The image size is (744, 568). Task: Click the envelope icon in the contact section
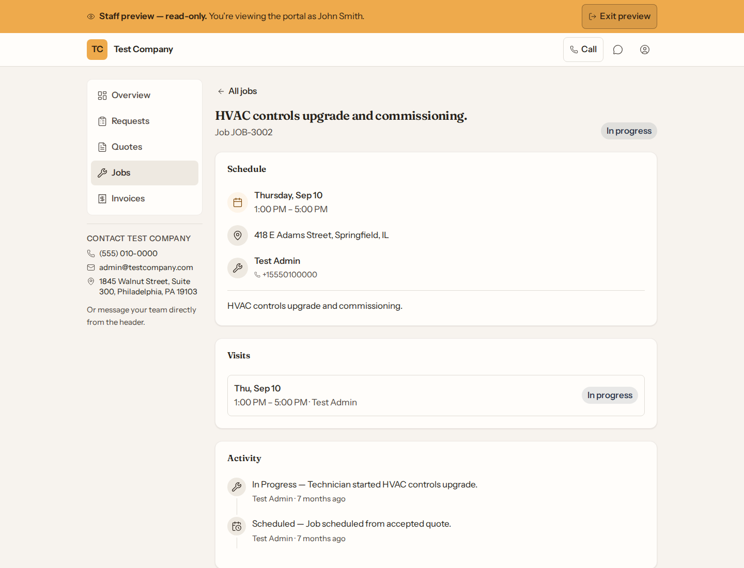click(91, 267)
